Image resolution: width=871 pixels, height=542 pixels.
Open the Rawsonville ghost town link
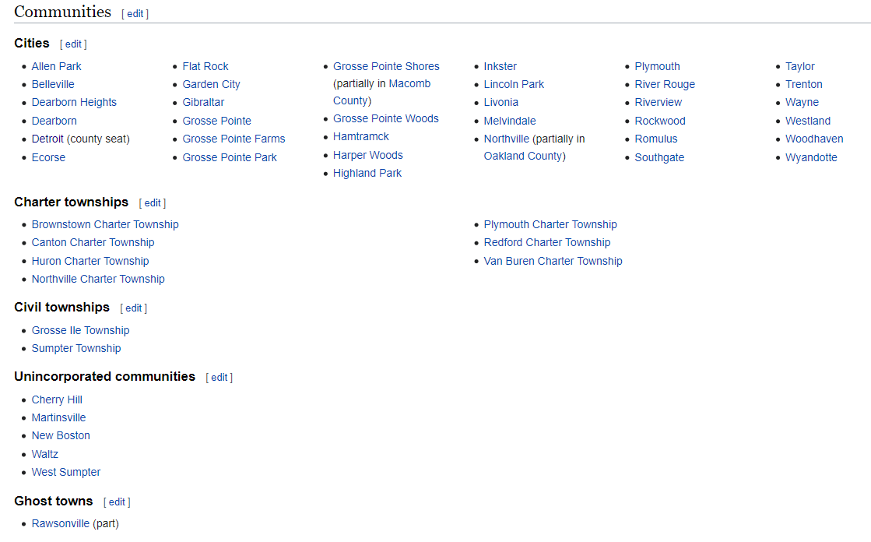[x=61, y=523]
